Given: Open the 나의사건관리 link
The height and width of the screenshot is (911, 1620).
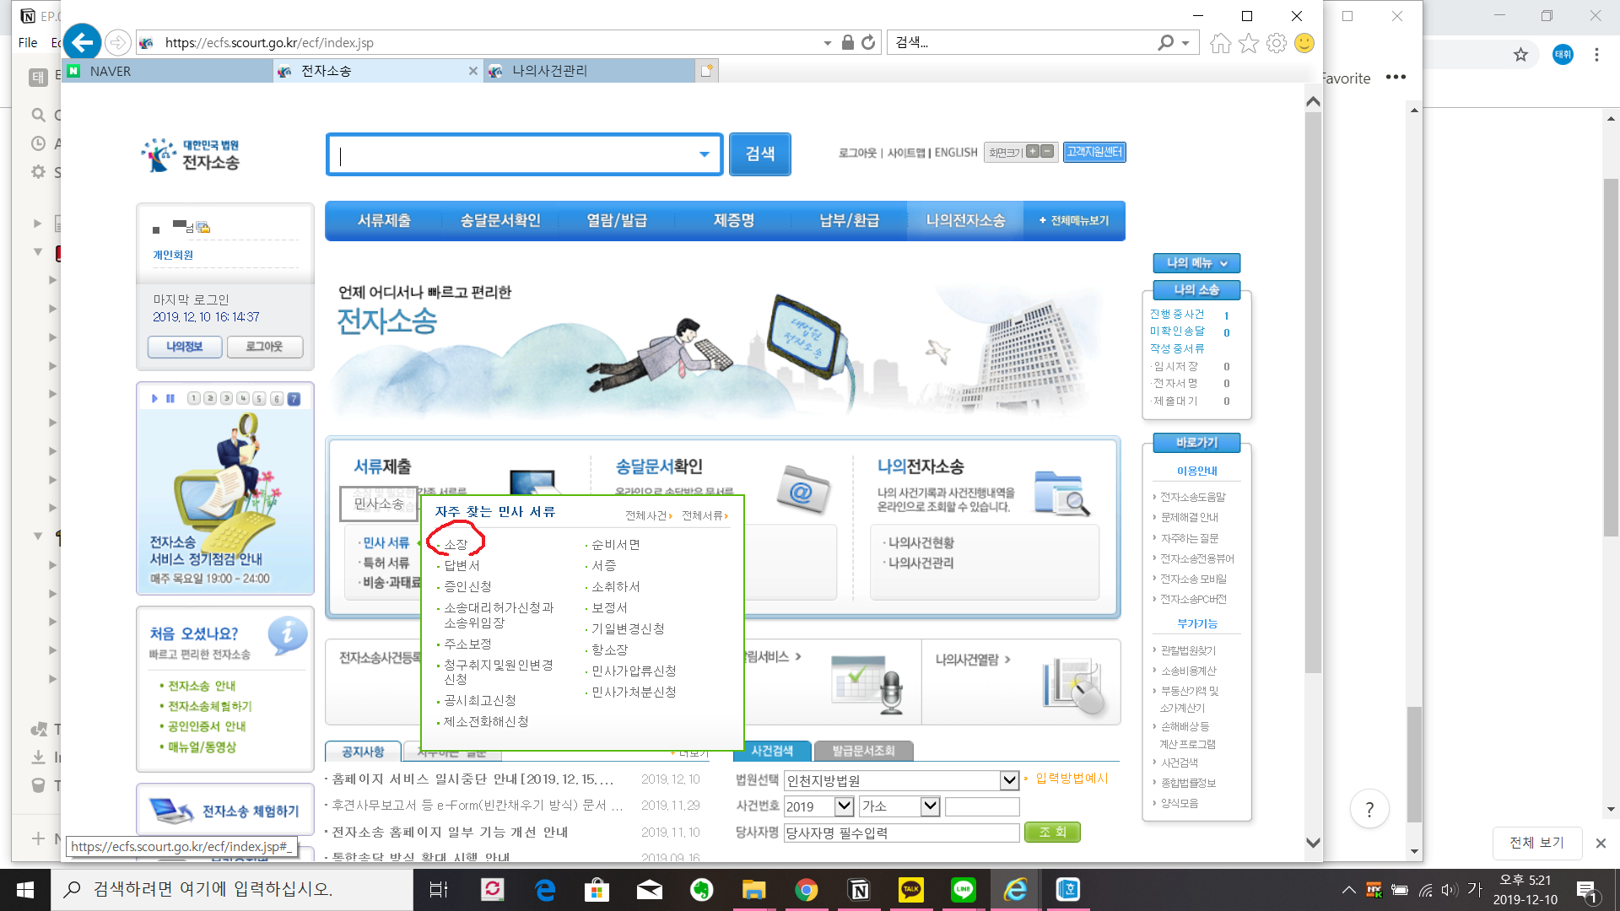Looking at the screenshot, I should [921, 563].
